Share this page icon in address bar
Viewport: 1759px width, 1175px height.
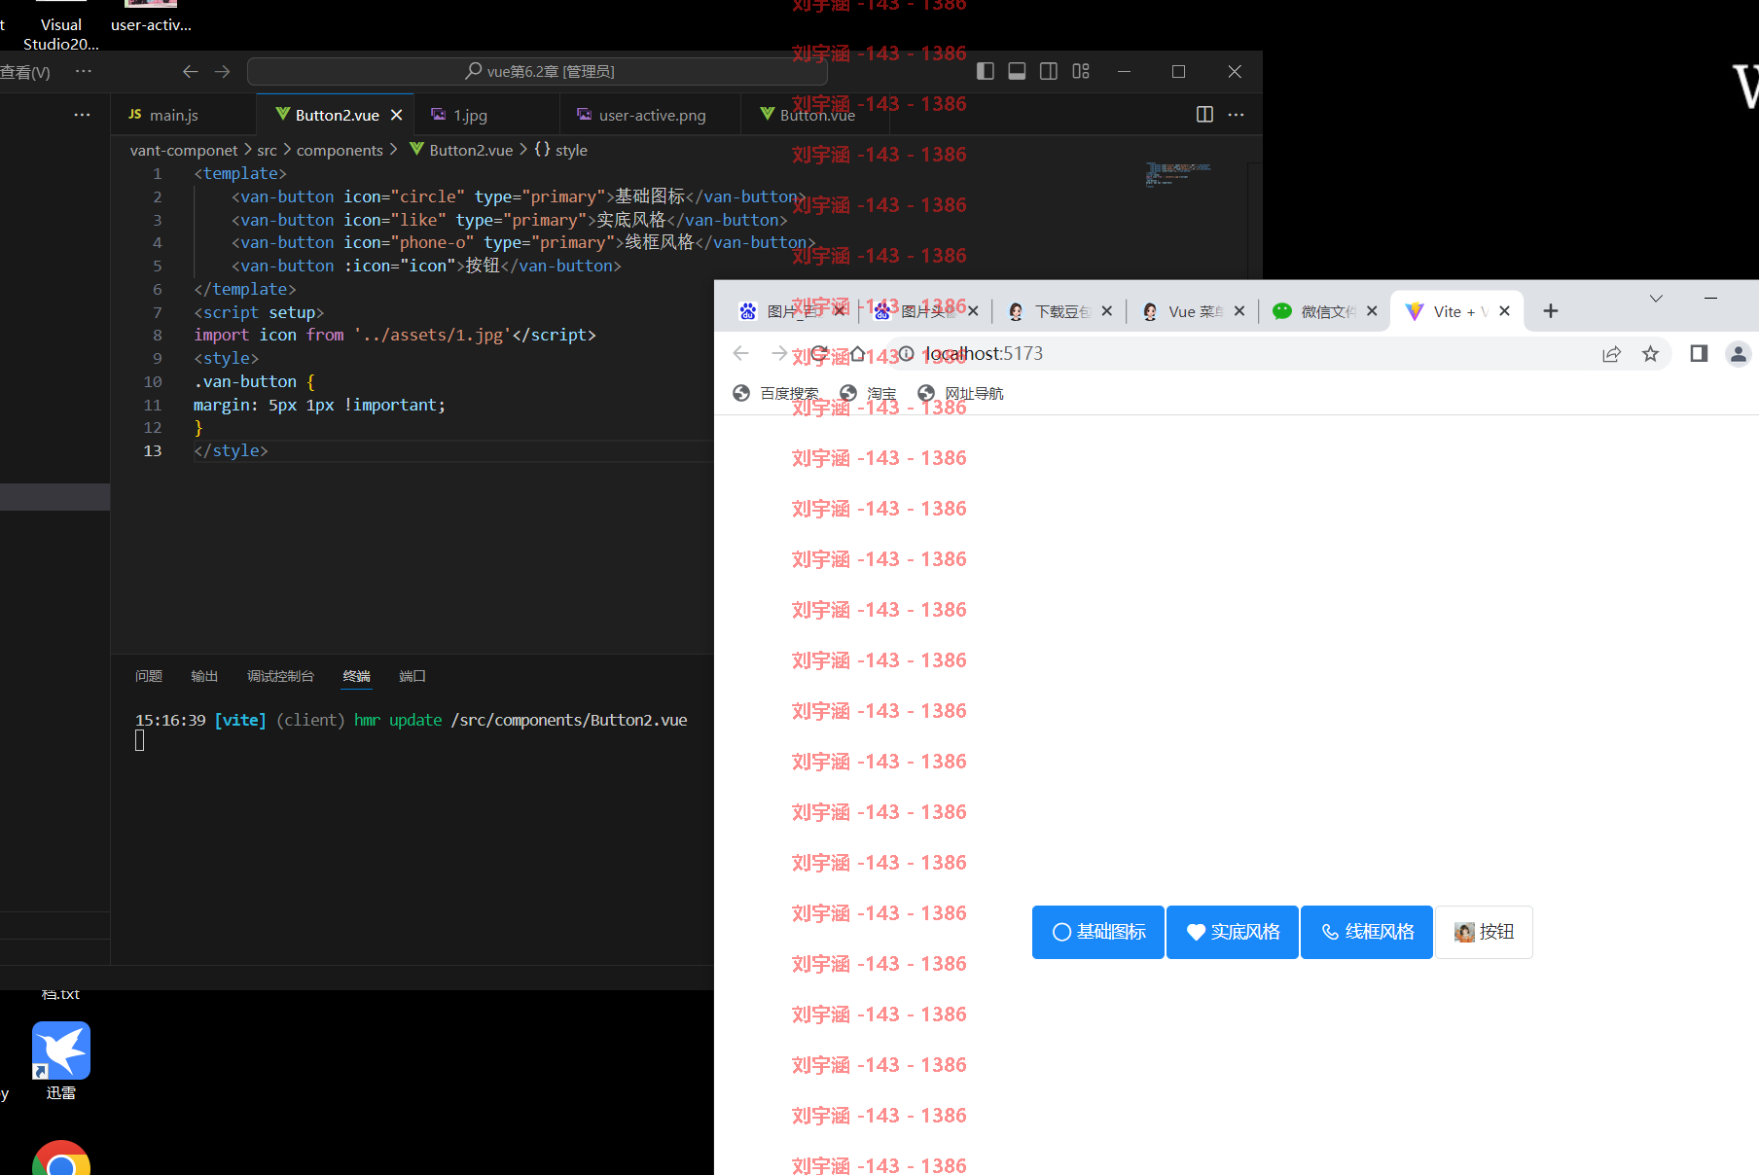pyautogui.click(x=1612, y=354)
